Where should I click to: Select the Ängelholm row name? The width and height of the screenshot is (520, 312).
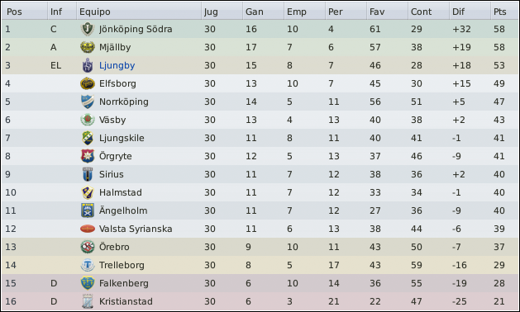(123, 210)
